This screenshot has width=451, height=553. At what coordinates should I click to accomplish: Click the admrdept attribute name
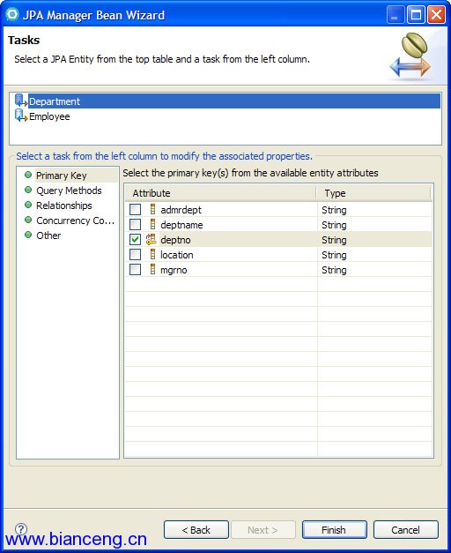[x=181, y=210]
